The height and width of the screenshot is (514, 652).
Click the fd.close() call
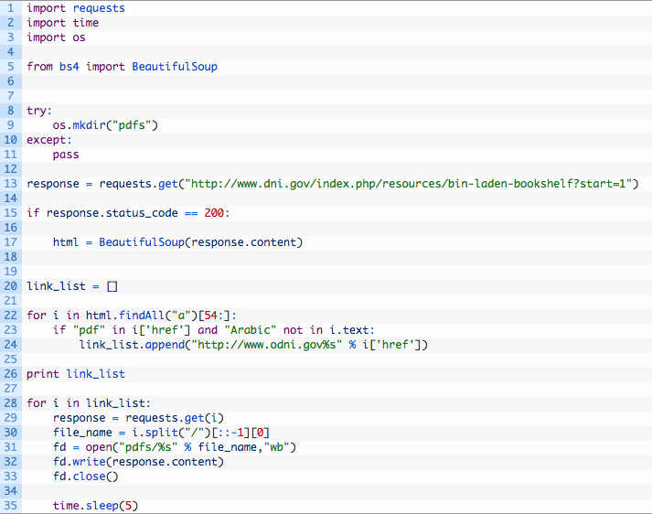(x=86, y=477)
